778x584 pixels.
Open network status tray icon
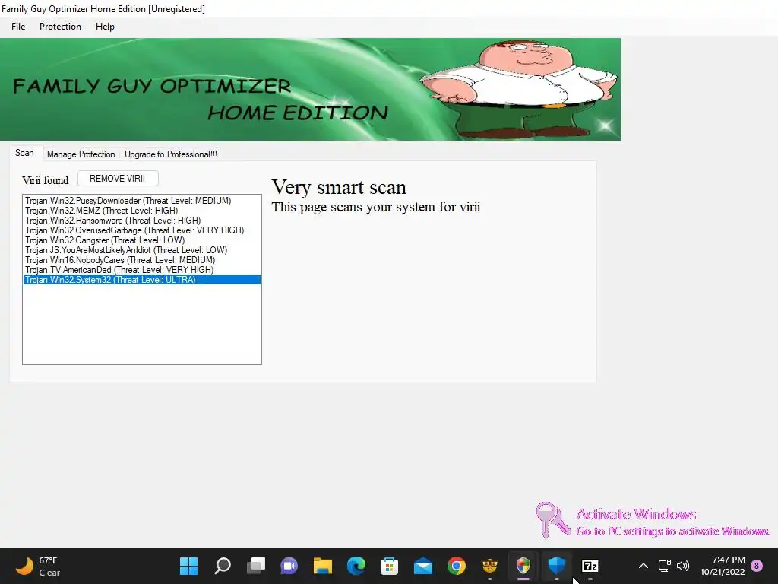[664, 566]
